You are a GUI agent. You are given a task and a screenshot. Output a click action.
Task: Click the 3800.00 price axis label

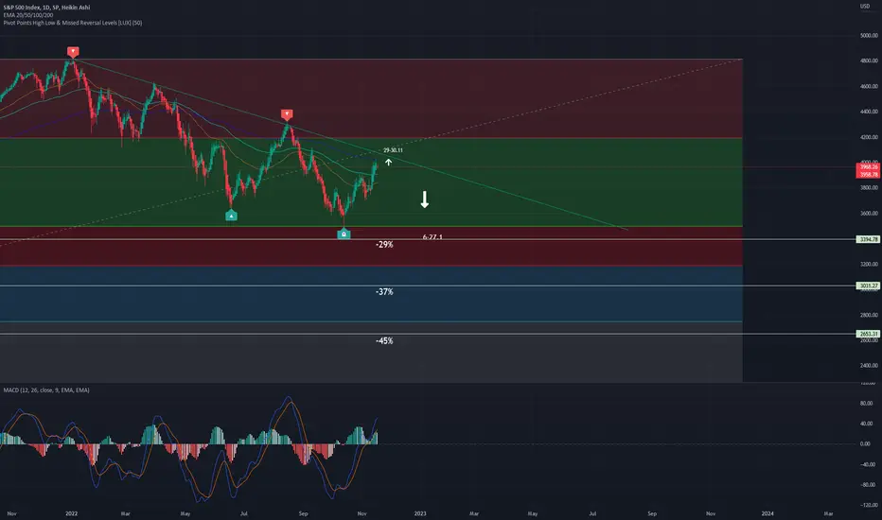(x=869, y=188)
